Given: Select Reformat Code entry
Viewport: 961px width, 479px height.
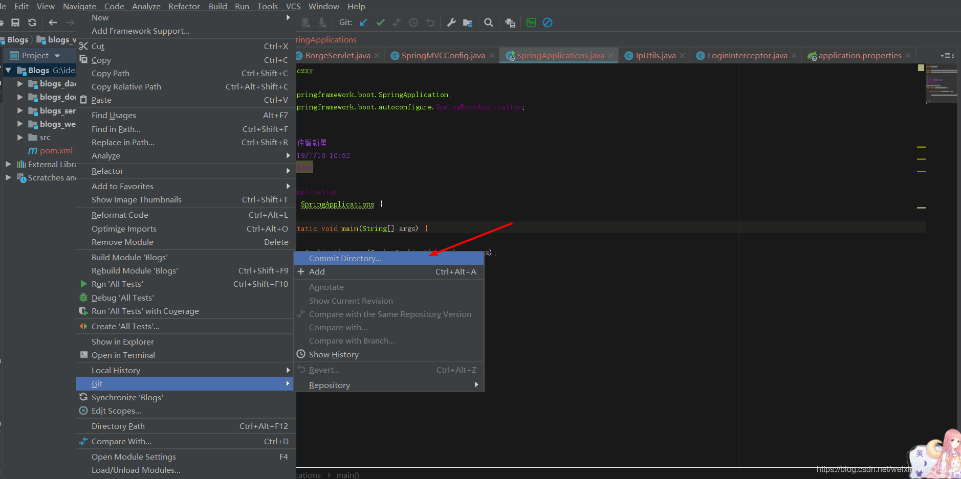Looking at the screenshot, I should pyautogui.click(x=186, y=215).
